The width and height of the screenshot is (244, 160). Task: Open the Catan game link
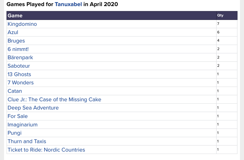point(15,91)
